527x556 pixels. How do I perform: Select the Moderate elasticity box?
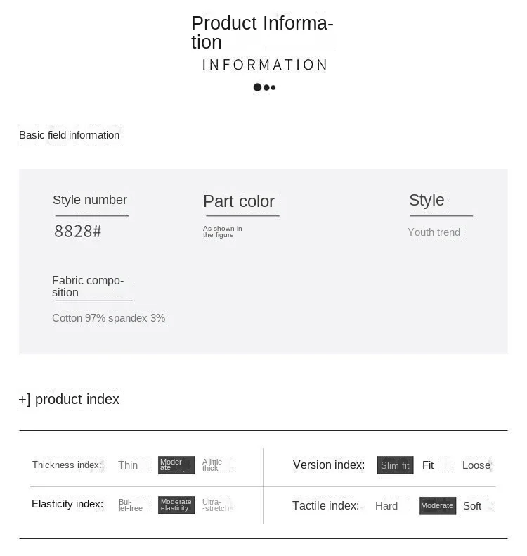[176, 505]
